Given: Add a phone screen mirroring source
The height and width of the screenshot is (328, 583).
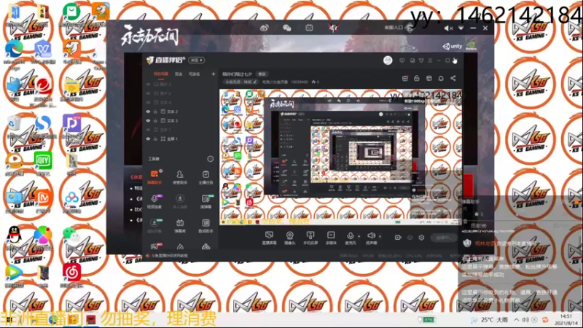Looking at the screenshot, I should pyautogui.click(x=310, y=238).
